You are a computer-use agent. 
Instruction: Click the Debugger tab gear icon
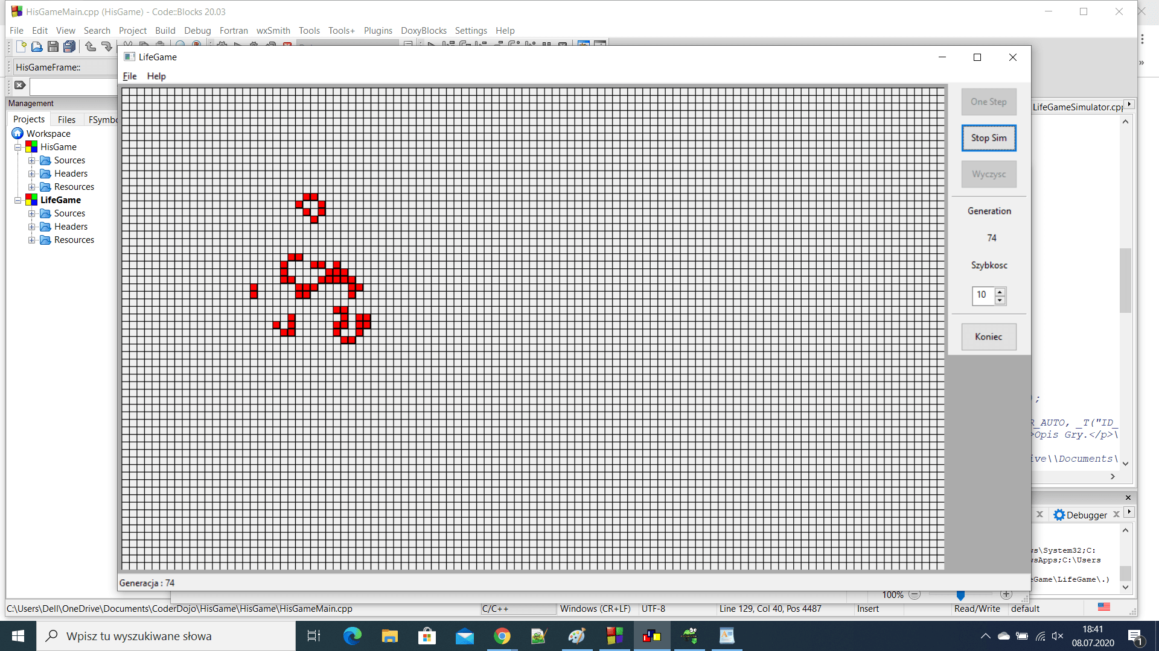pos(1059,515)
